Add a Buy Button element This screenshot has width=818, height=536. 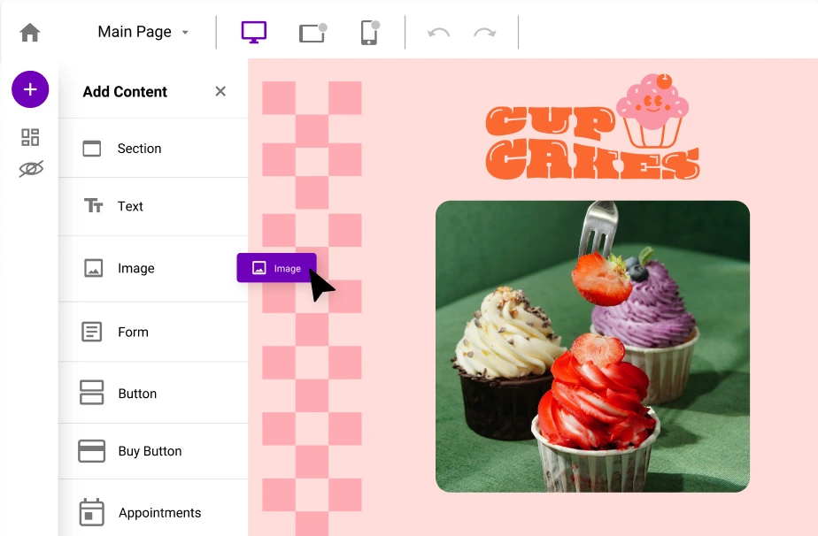click(149, 451)
